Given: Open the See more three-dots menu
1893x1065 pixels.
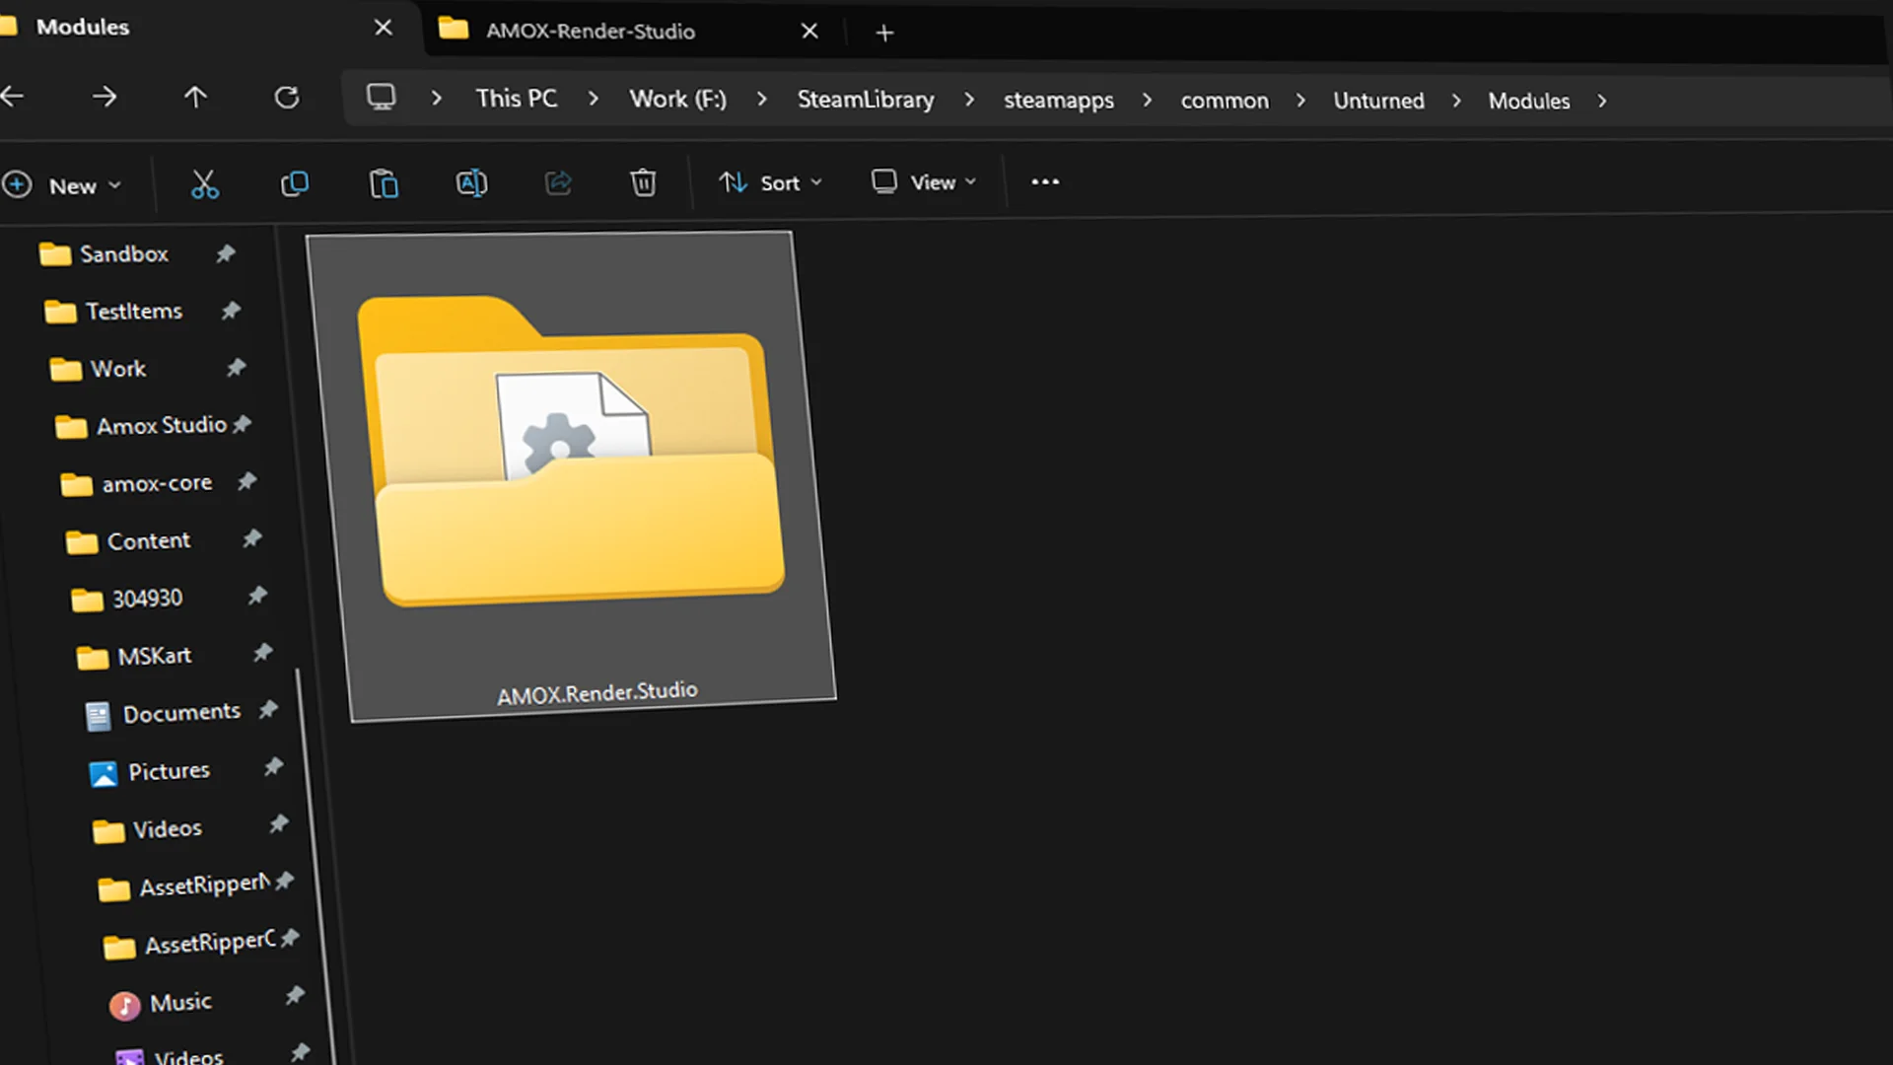Looking at the screenshot, I should (x=1045, y=181).
